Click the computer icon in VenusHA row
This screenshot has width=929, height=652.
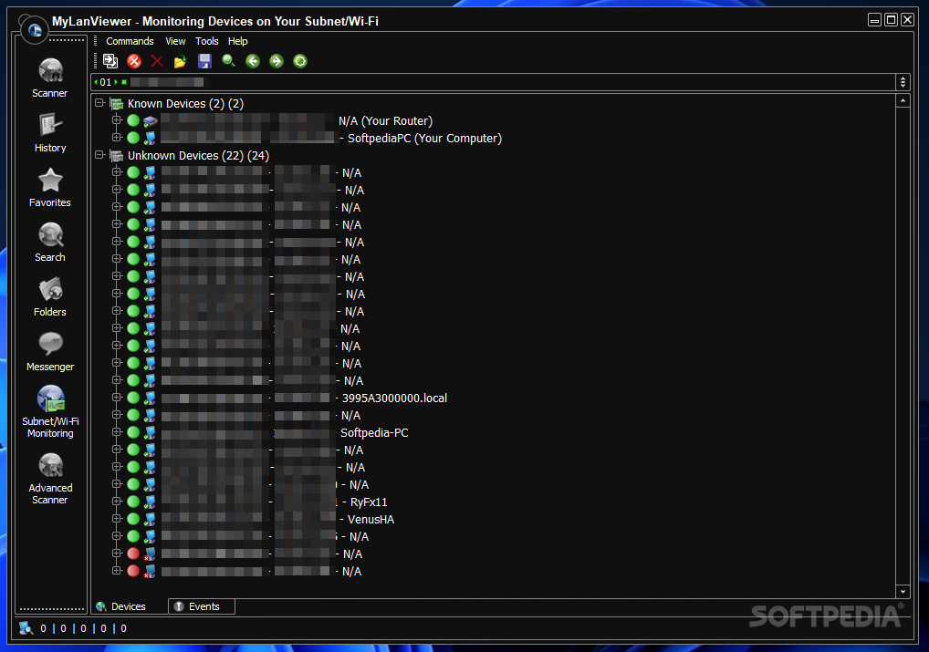pyautogui.click(x=150, y=520)
